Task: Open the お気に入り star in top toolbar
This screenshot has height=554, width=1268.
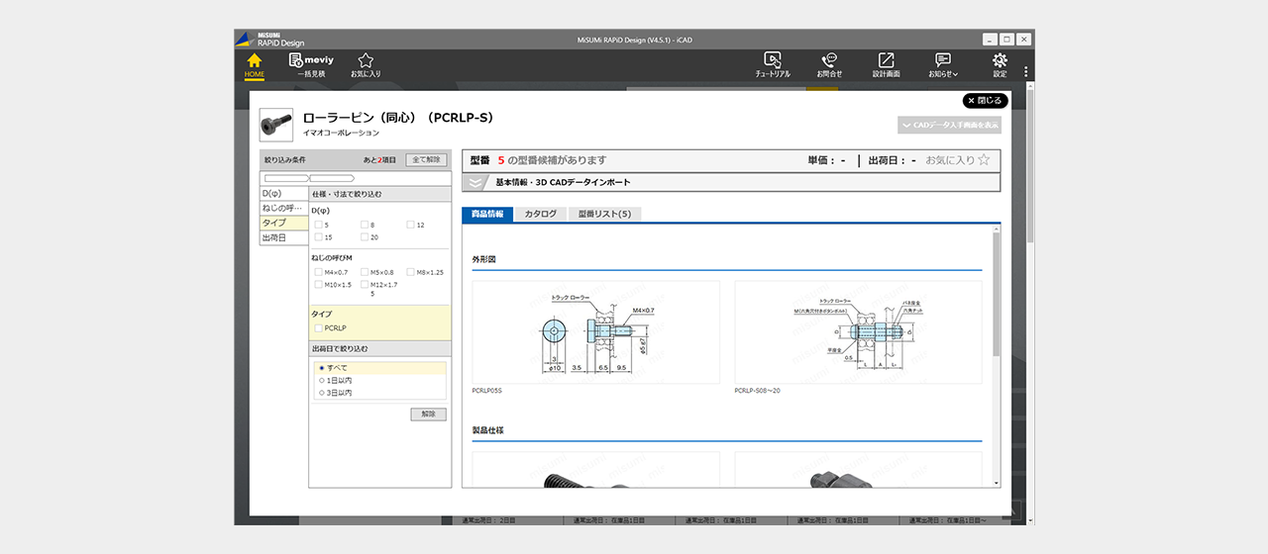Action: (x=366, y=64)
